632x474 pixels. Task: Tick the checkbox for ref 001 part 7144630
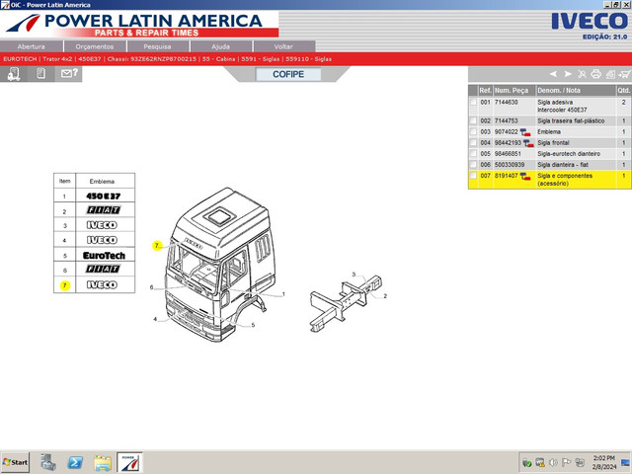(473, 103)
